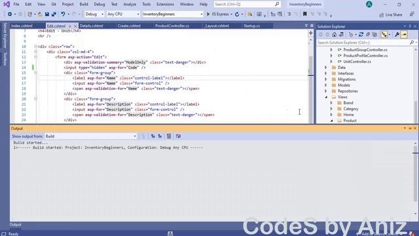Image resolution: width=419 pixels, height=236 pixels.
Task: Go to previous message in Output panel
Action: click(x=153, y=136)
